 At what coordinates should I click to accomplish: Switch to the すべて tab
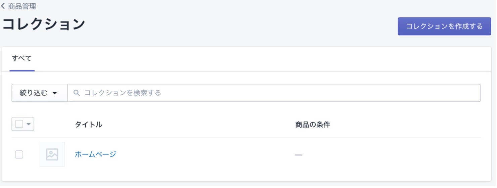coord(22,58)
